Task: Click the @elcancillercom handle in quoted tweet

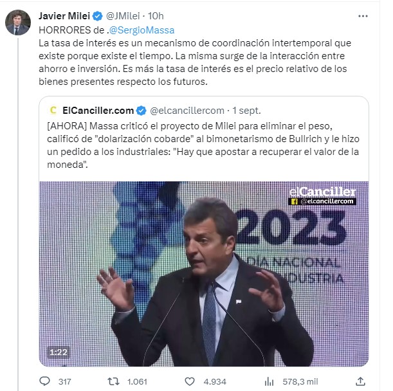Action: (187, 110)
